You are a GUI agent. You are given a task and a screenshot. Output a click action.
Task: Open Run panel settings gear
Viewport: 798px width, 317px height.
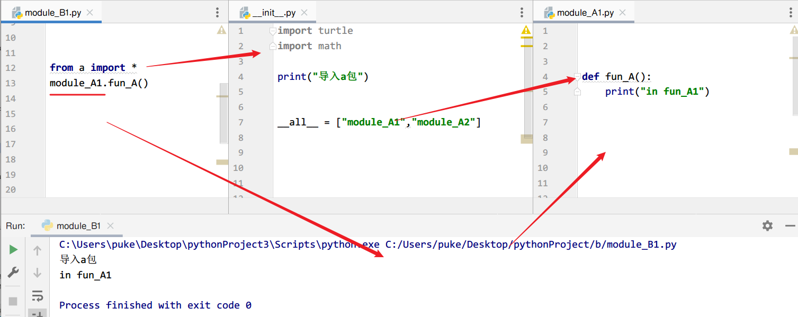(x=767, y=226)
